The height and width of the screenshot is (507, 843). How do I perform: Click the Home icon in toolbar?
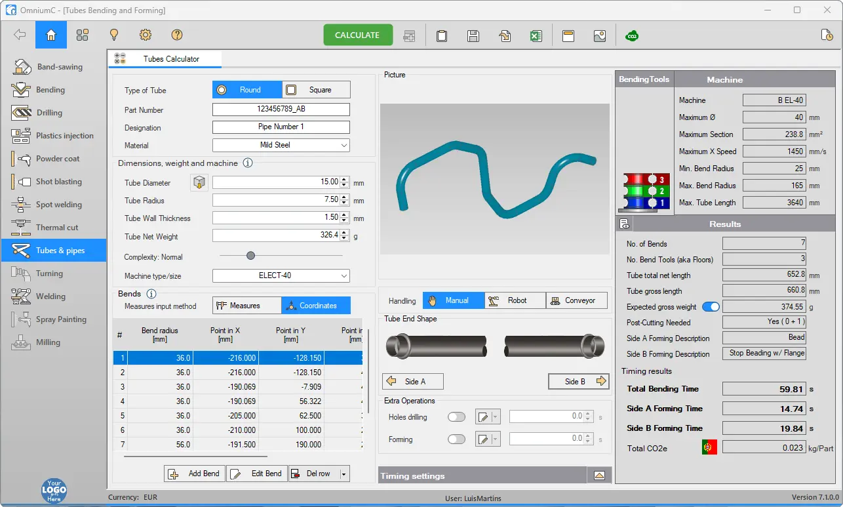pyautogui.click(x=51, y=35)
